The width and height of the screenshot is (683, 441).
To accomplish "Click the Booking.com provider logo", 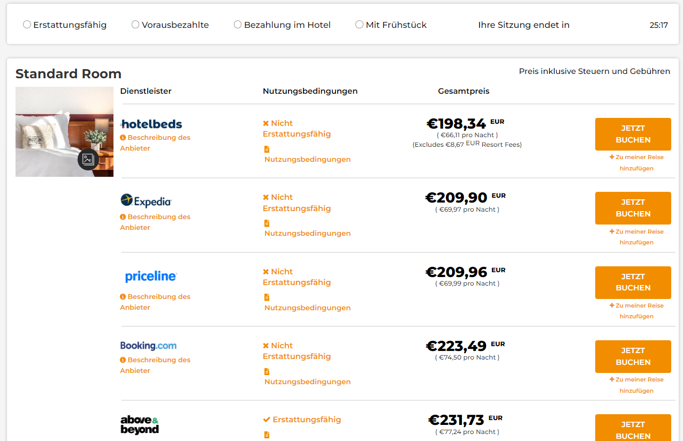I will [x=148, y=346].
